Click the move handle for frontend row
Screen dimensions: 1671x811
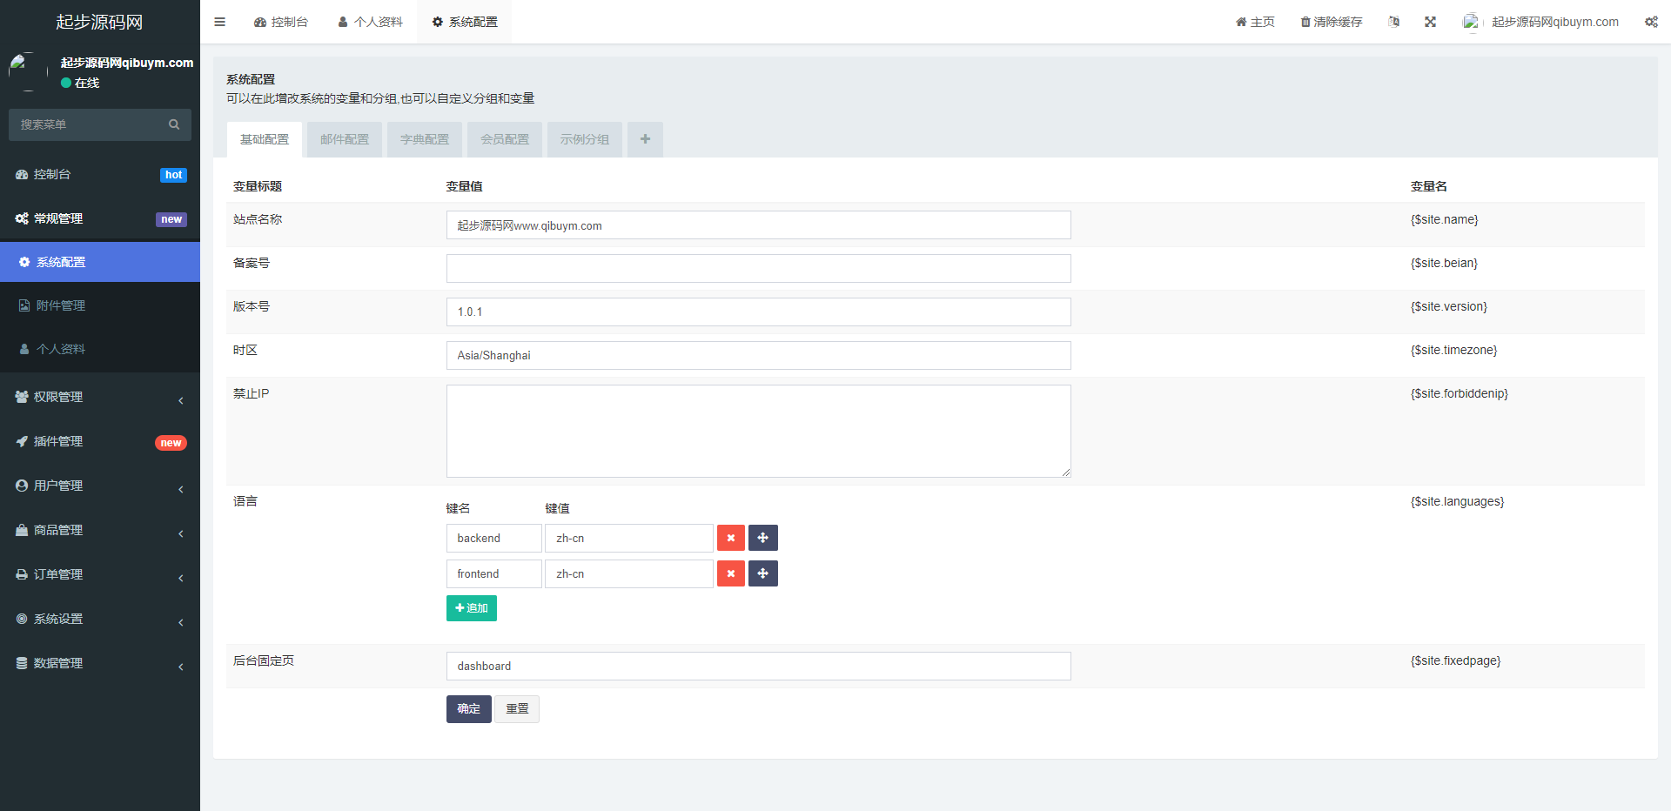(763, 573)
